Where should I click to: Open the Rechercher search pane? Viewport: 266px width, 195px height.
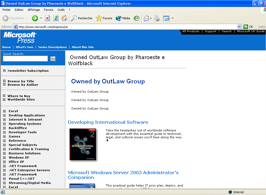tap(82, 18)
